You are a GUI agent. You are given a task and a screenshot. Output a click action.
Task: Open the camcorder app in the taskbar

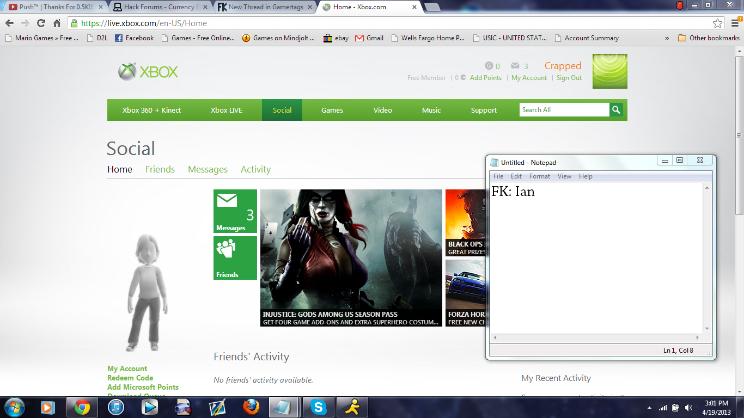tap(184, 407)
